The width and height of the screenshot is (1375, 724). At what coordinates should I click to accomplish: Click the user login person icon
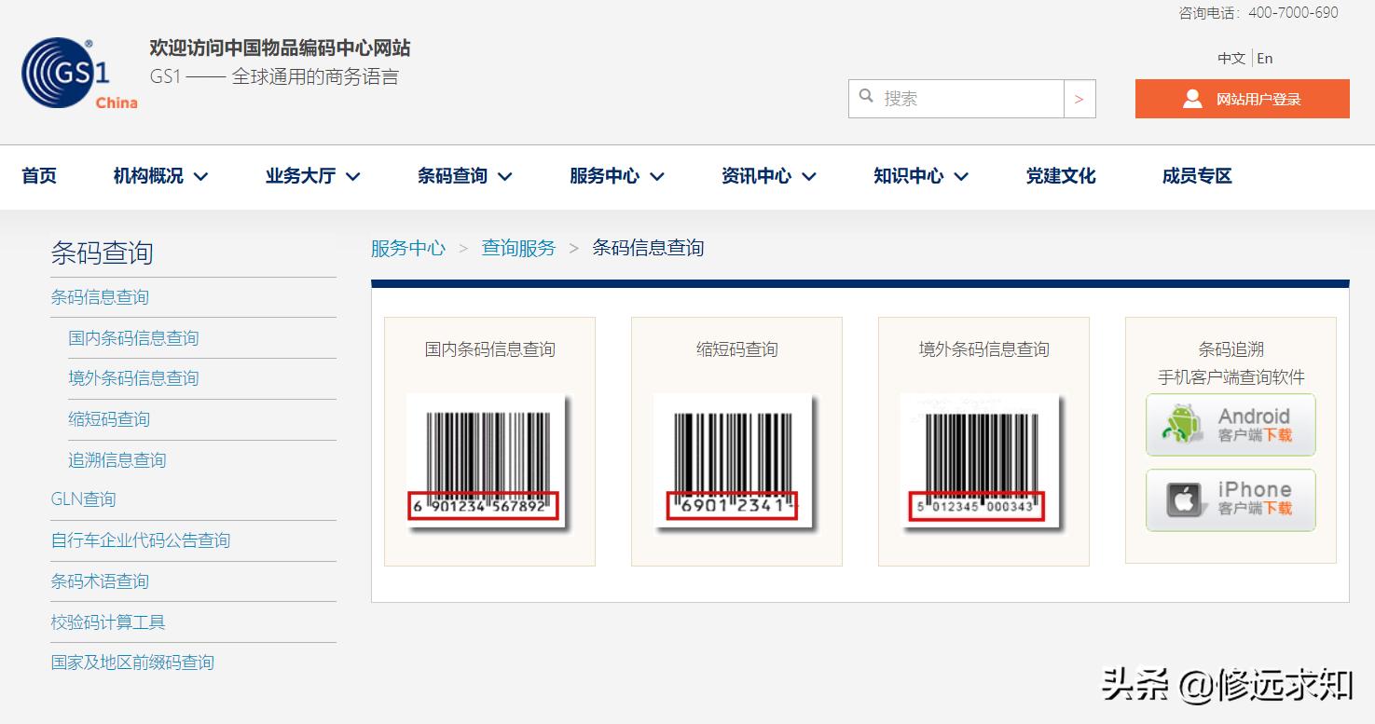(1192, 98)
